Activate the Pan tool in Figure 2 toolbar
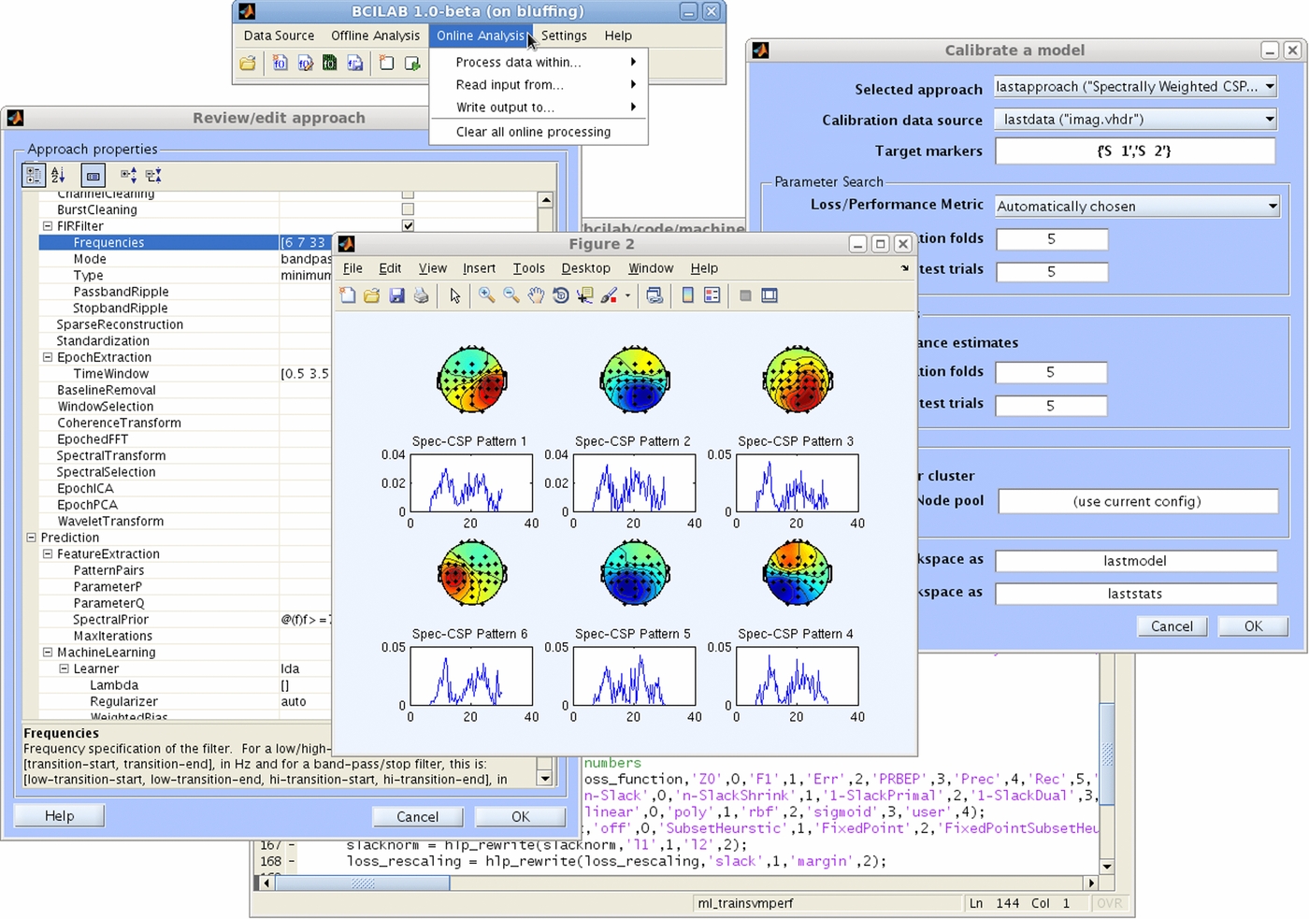The width and height of the screenshot is (1309, 919). tap(536, 295)
